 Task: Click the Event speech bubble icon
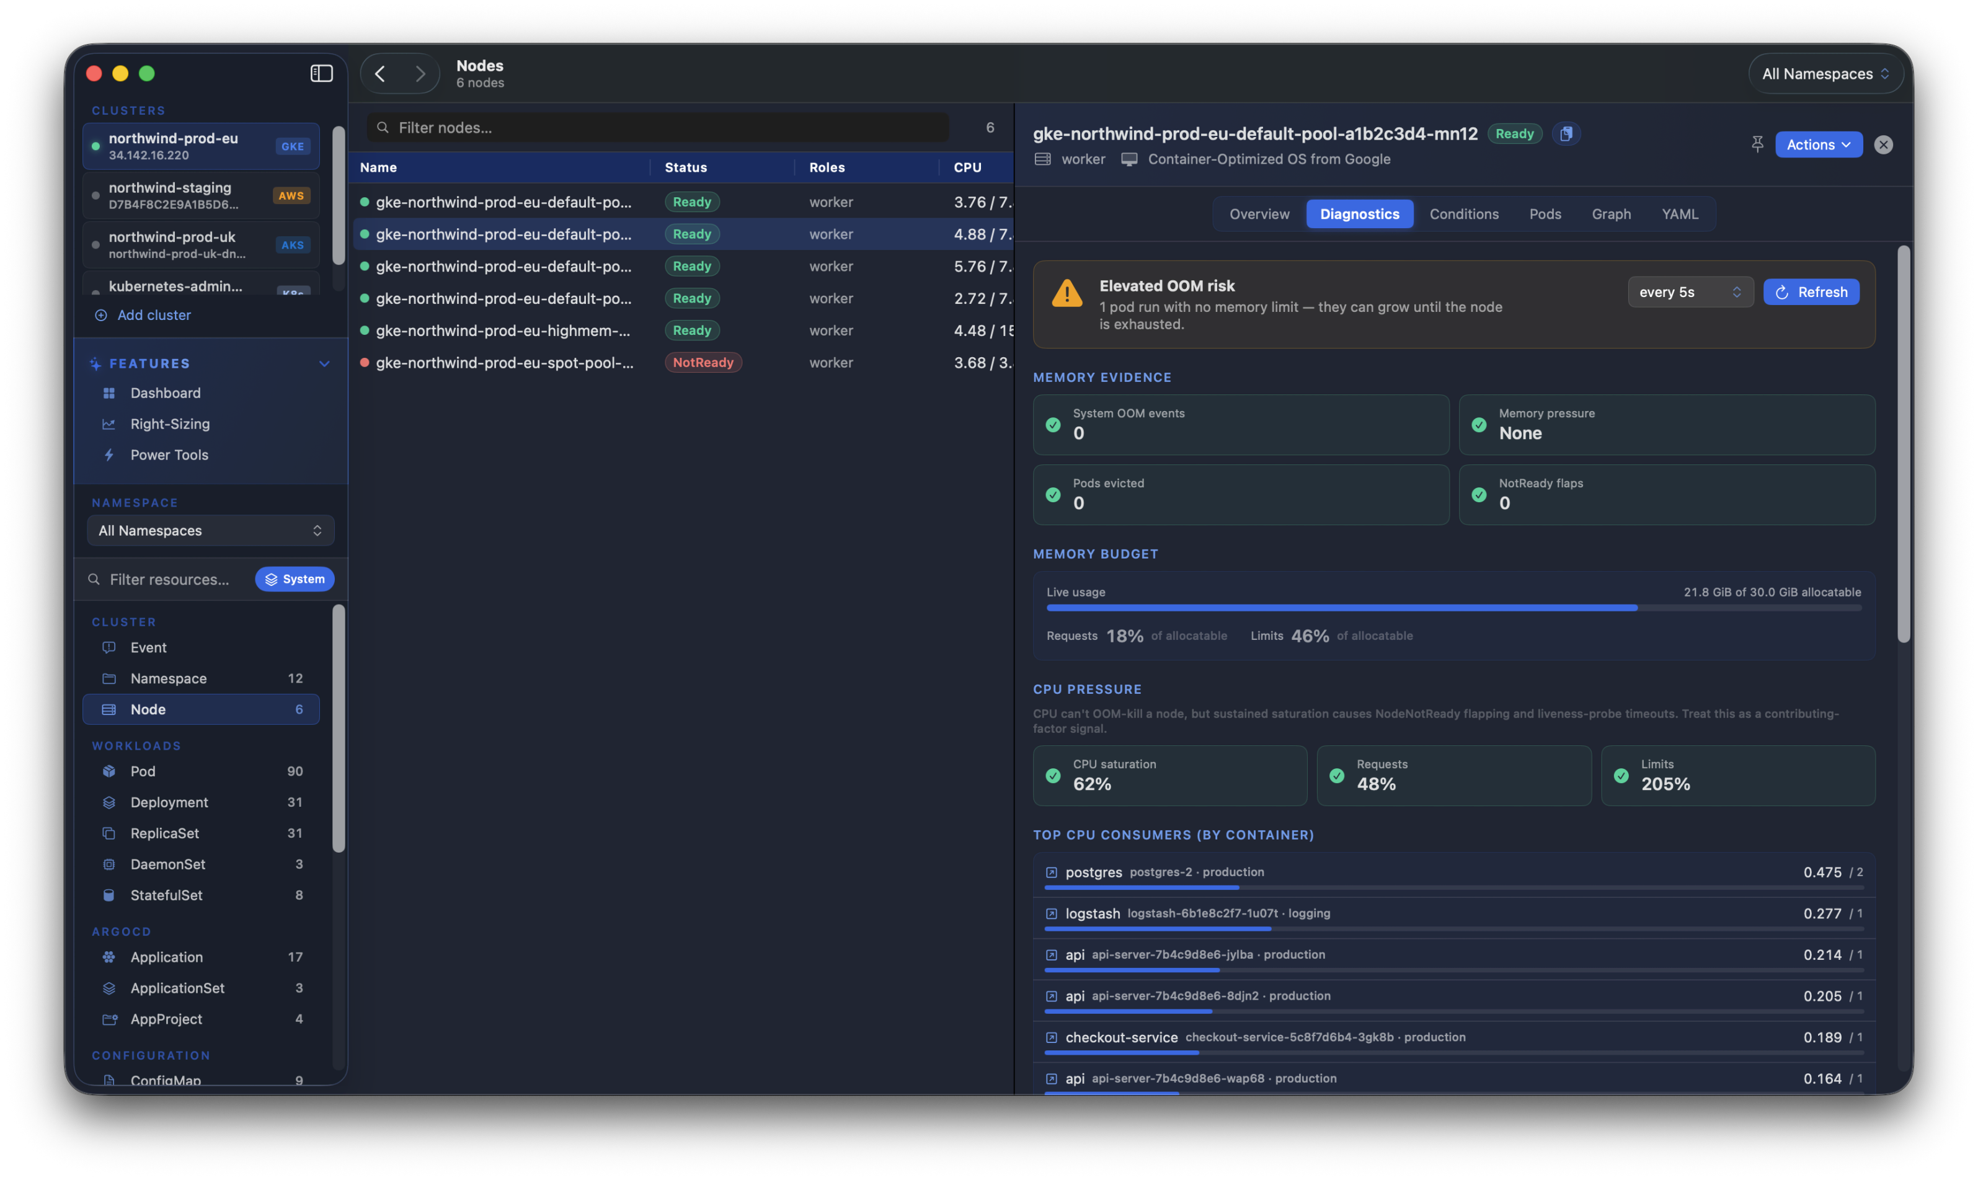click(109, 647)
